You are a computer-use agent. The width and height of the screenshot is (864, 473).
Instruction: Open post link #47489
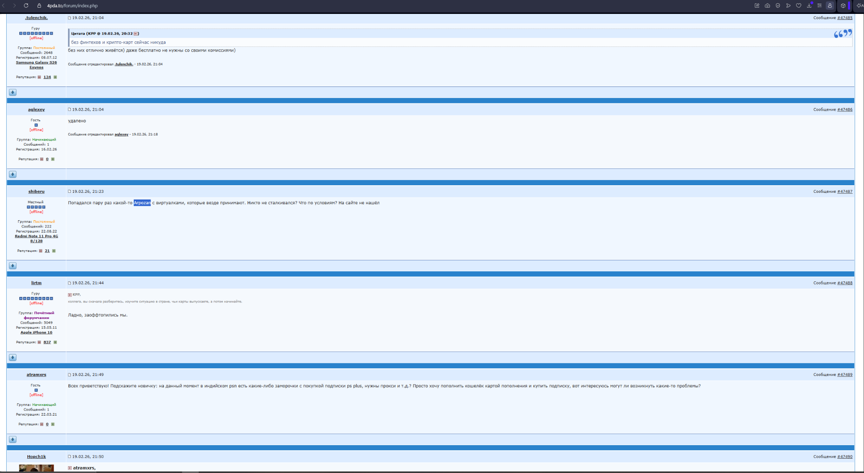click(x=845, y=375)
